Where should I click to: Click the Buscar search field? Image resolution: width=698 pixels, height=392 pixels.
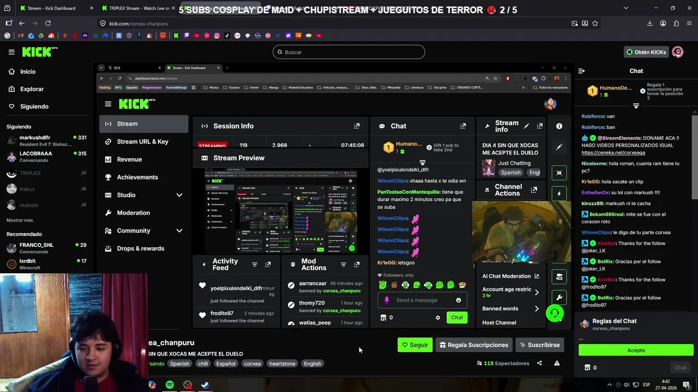pyautogui.click(x=349, y=52)
